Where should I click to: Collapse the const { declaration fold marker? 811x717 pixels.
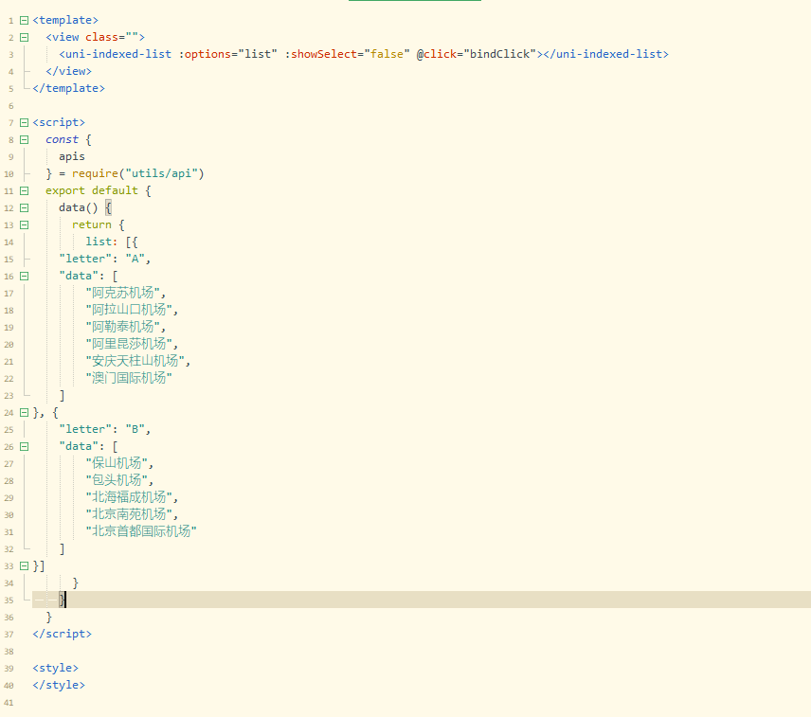click(x=24, y=139)
